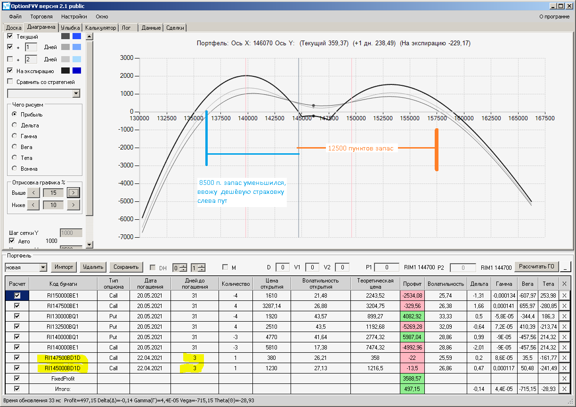The height and width of the screenshot is (407, 576).
Task: Increase the 'Выше' percentage with right arrow
Action: 73,192
